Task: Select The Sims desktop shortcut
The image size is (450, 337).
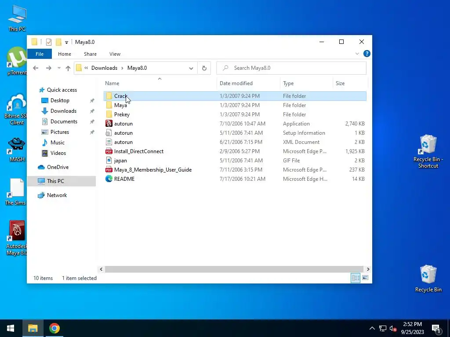Action: [16, 192]
